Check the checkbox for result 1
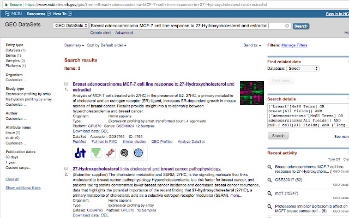 point(66,83)
